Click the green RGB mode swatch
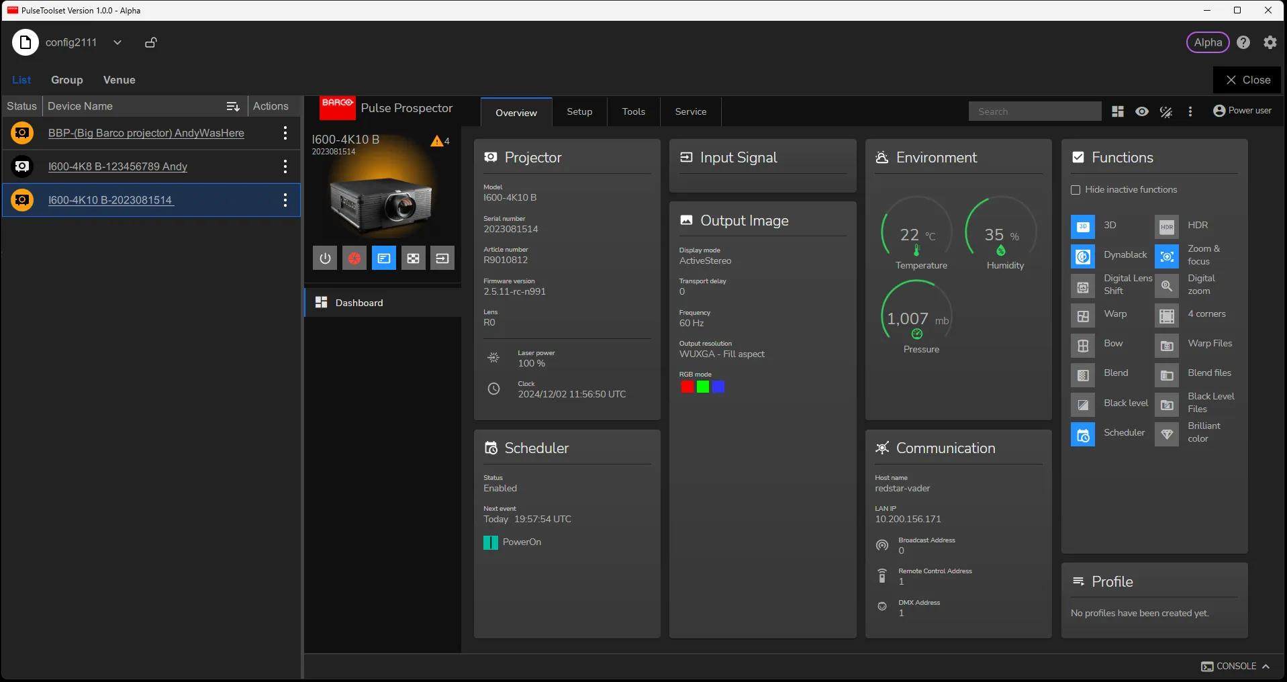Screen dimensions: 1287x682 (702, 387)
